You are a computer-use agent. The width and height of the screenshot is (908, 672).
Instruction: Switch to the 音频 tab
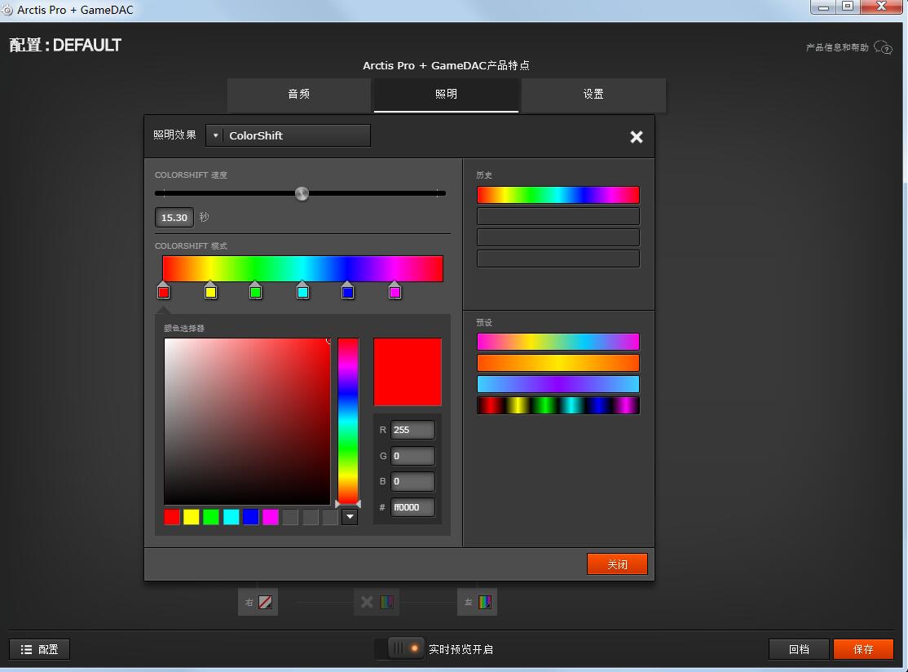click(x=299, y=95)
